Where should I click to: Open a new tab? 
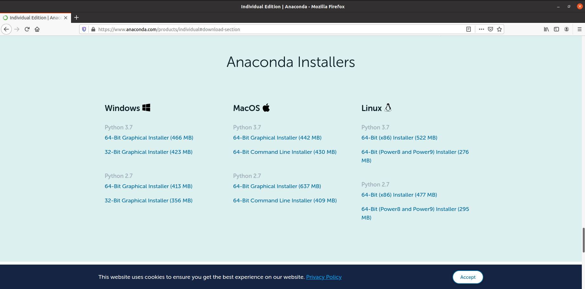point(76,18)
